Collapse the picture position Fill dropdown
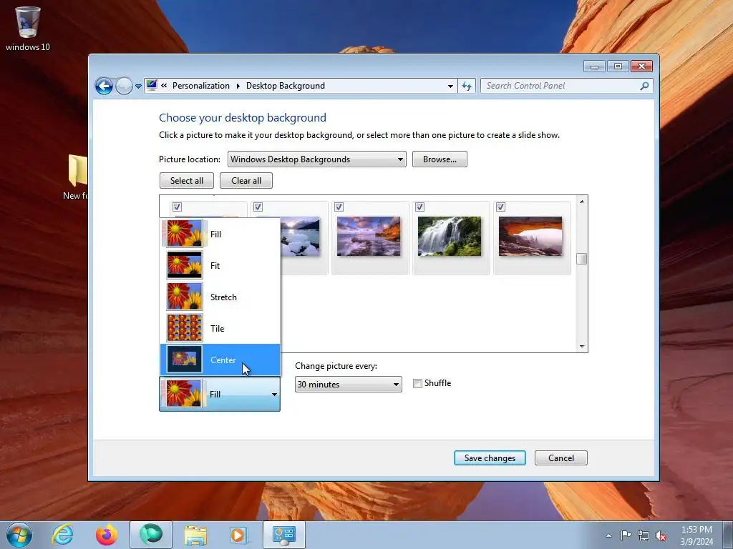 [x=220, y=394]
